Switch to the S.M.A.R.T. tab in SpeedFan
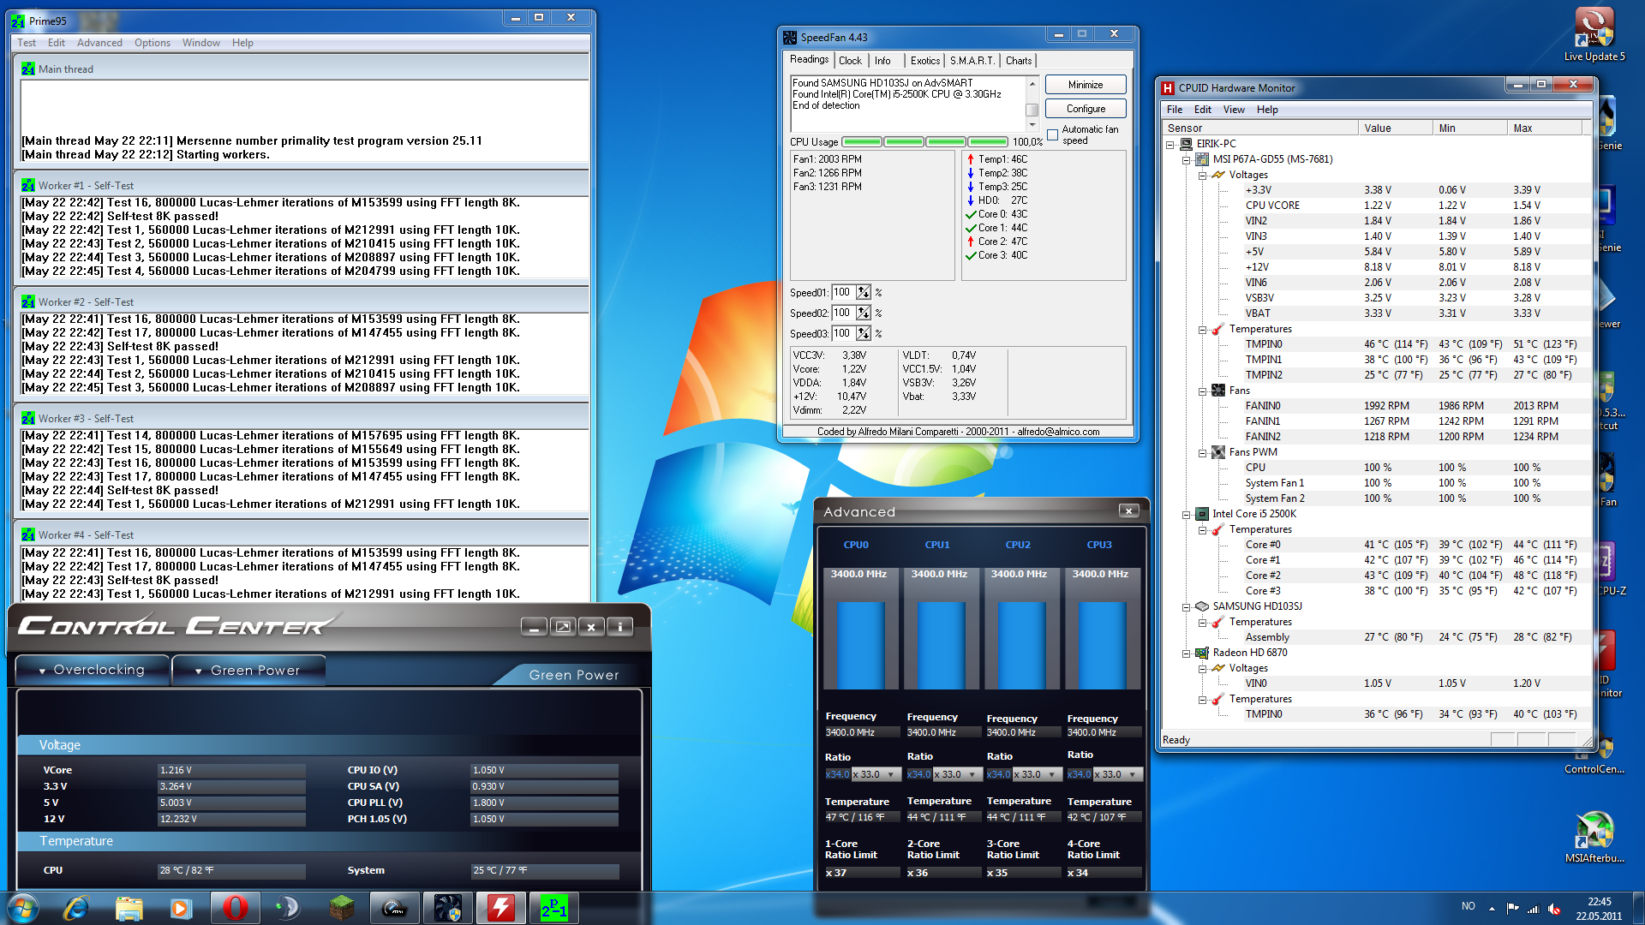This screenshot has height=925, width=1645. coord(972,61)
